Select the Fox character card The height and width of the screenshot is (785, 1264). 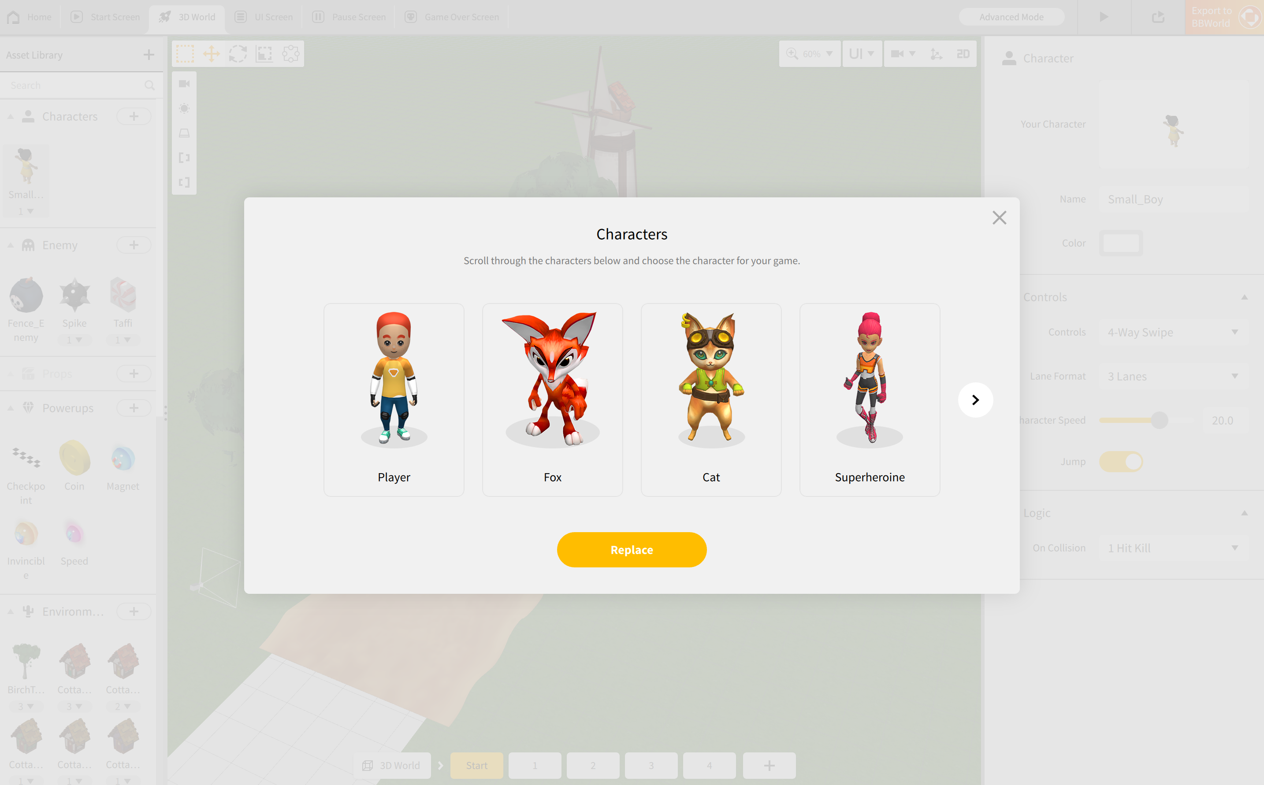[552, 399]
